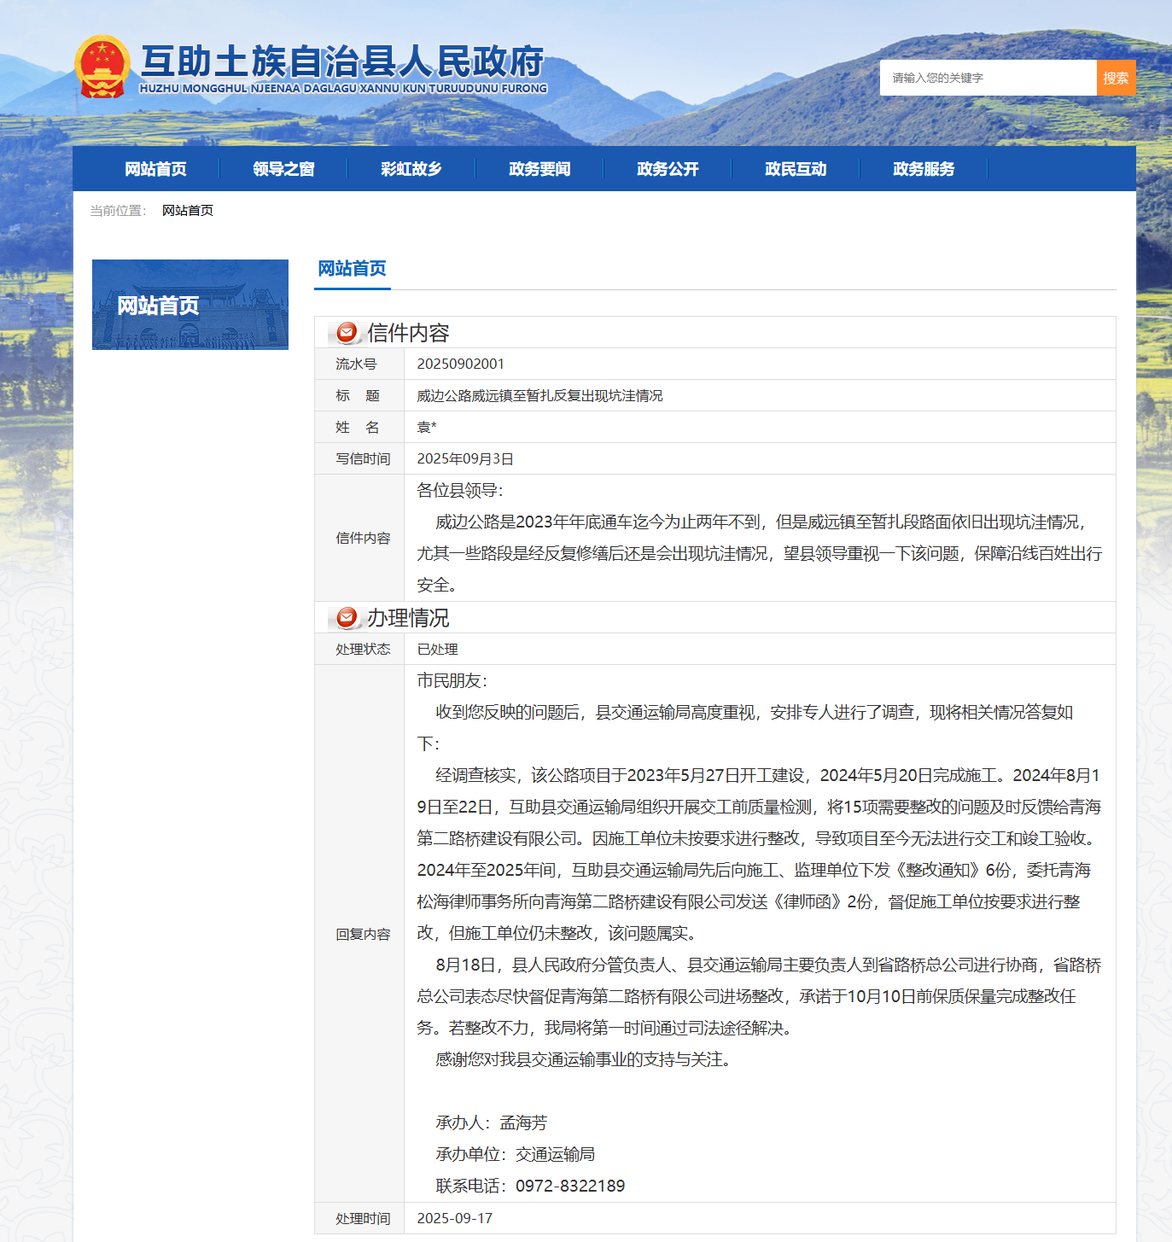The image size is (1172, 1242).
Task: Select the 政务要闻 navigation item
Action: coord(539,169)
